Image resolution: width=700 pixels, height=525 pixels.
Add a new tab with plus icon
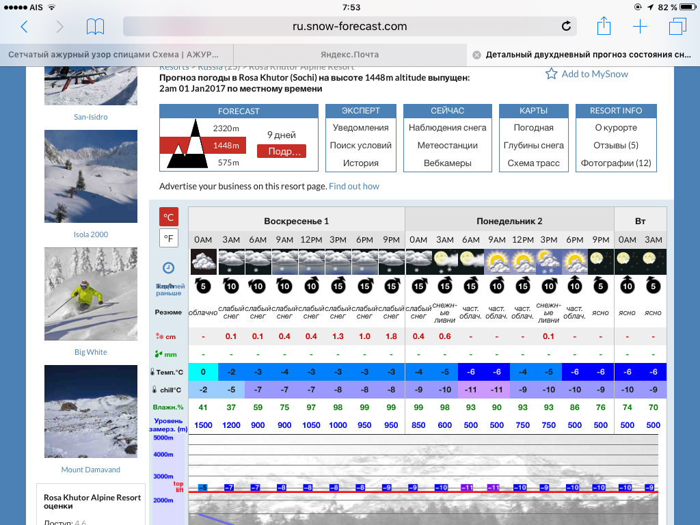[640, 27]
